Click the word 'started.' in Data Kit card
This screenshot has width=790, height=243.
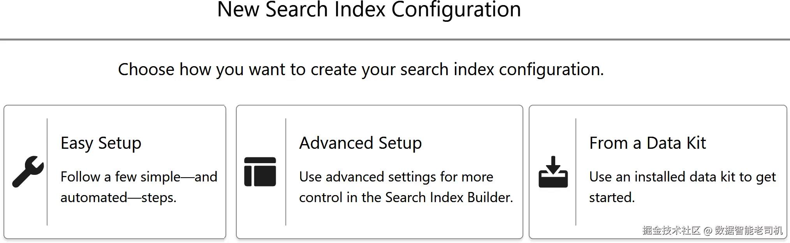[x=612, y=197]
